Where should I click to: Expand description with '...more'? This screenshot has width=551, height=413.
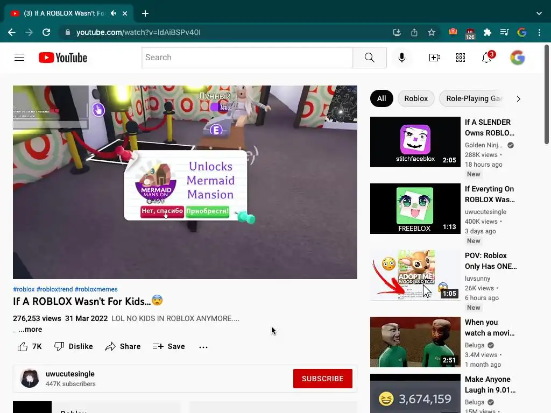pyautogui.click(x=30, y=330)
